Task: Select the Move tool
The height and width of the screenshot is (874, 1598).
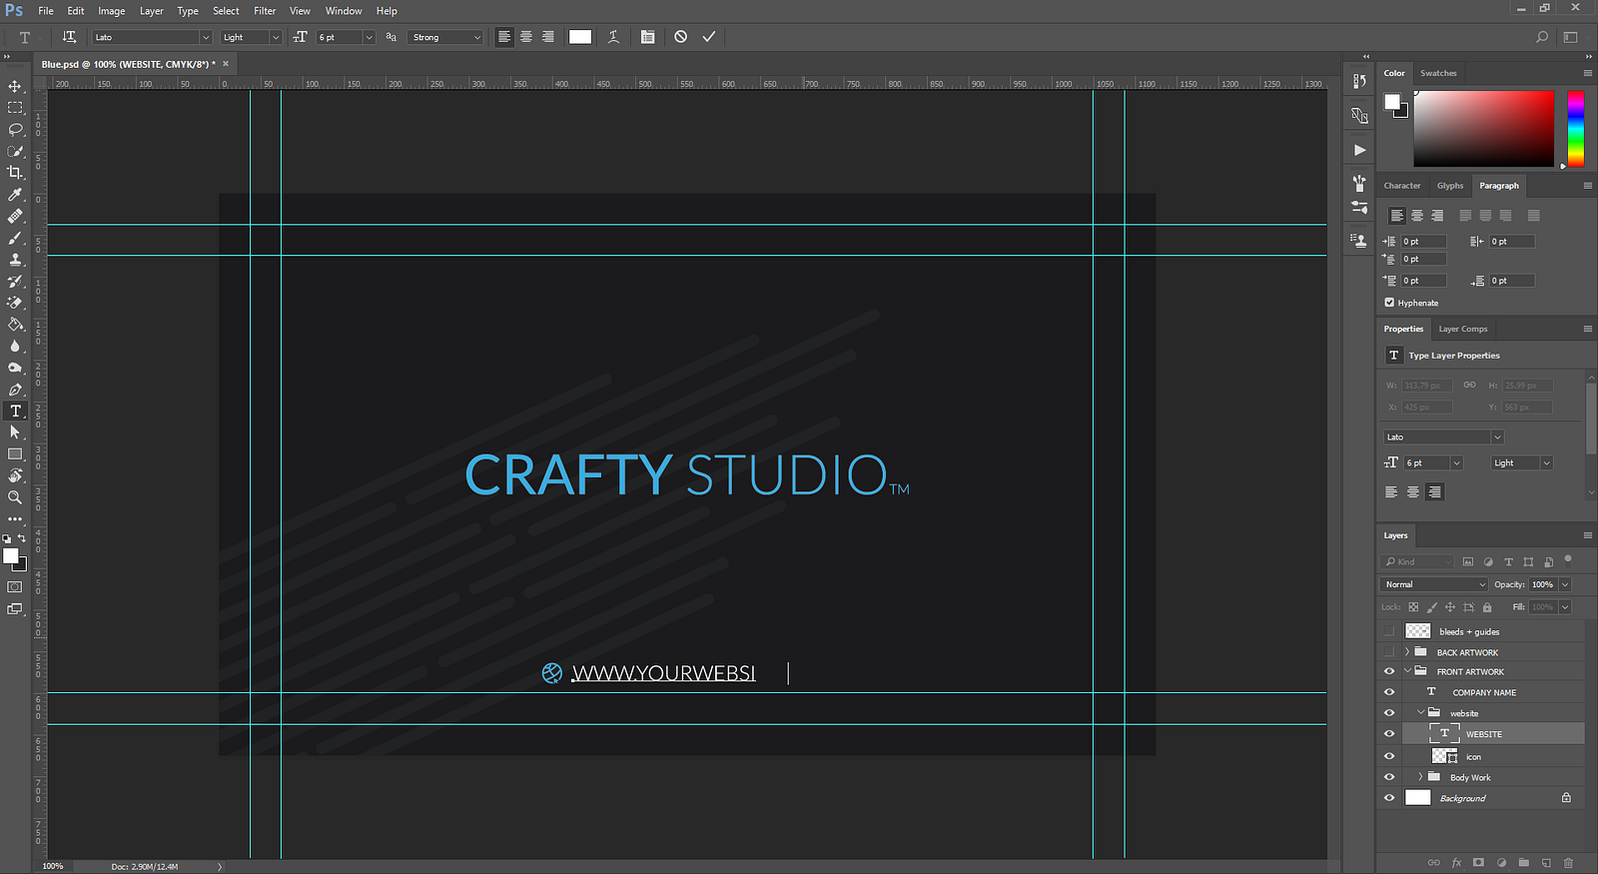Action: pyautogui.click(x=15, y=86)
